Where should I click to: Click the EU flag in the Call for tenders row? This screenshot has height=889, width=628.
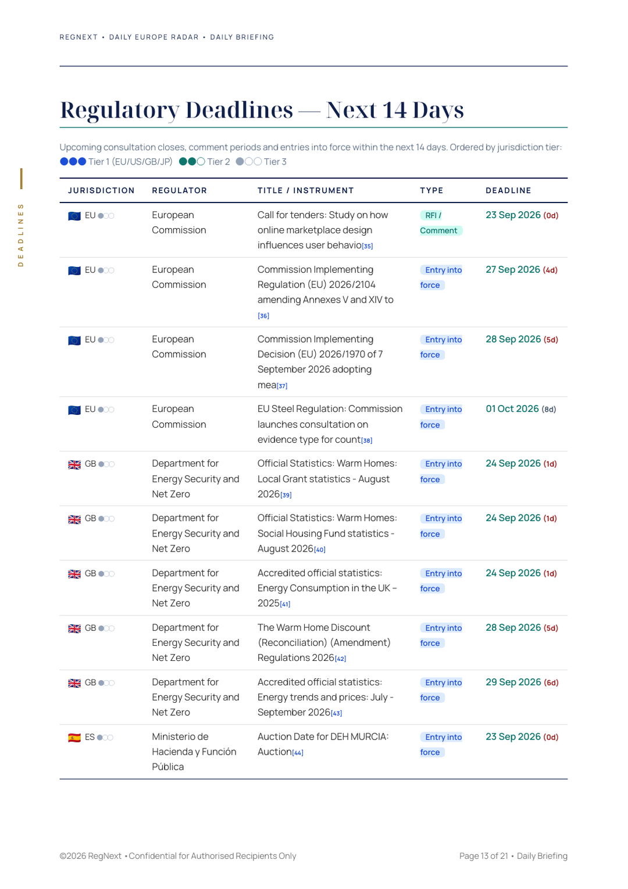(74, 216)
